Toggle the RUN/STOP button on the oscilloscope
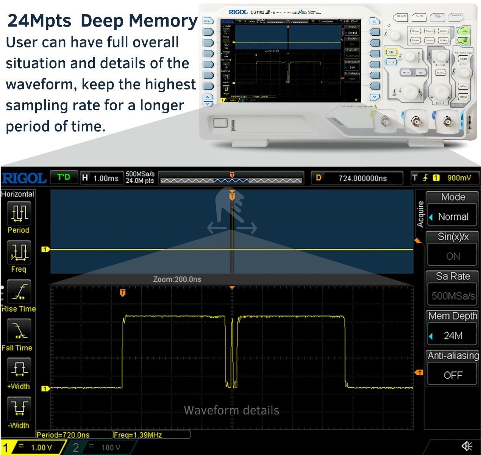 (437, 17)
